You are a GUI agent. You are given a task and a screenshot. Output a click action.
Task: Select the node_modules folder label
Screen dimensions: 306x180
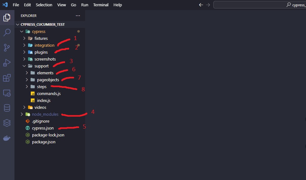pyautogui.click(x=45, y=114)
